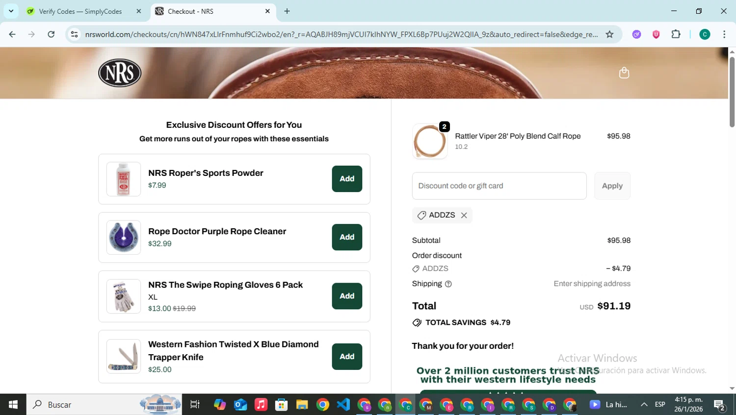Click the Apply discount button
This screenshot has height=415, width=736.
pos(612,186)
